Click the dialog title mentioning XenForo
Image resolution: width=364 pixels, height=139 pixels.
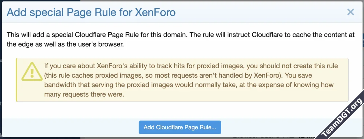(91, 13)
